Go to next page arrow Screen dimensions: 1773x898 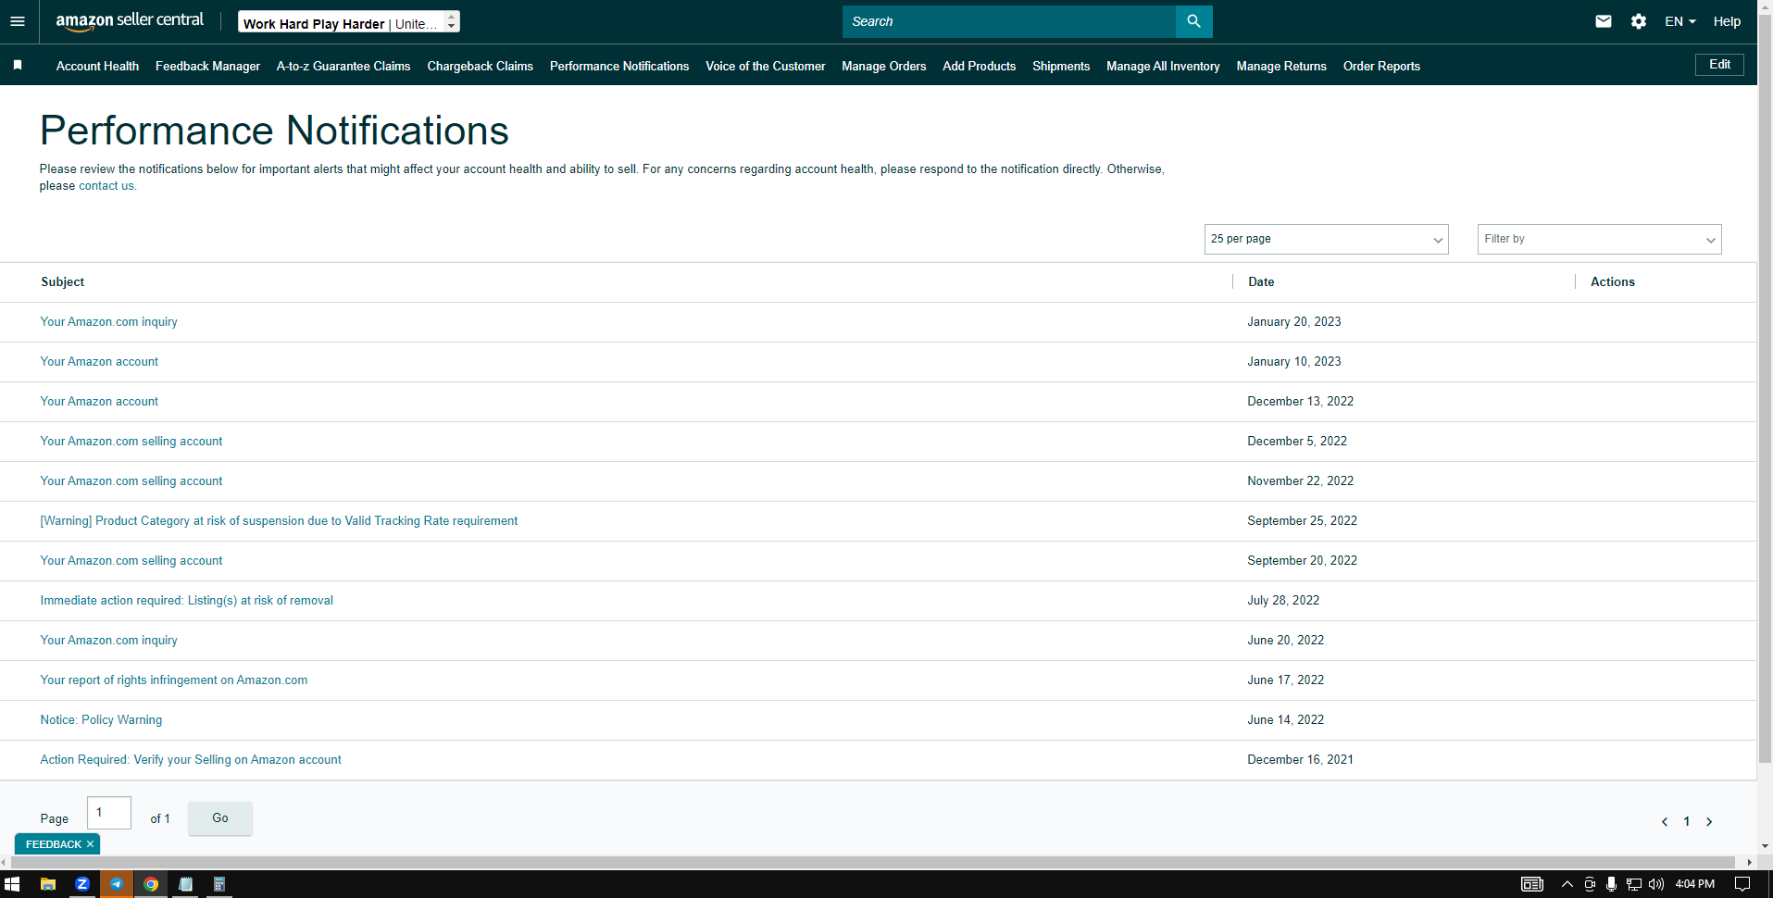pos(1709,821)
